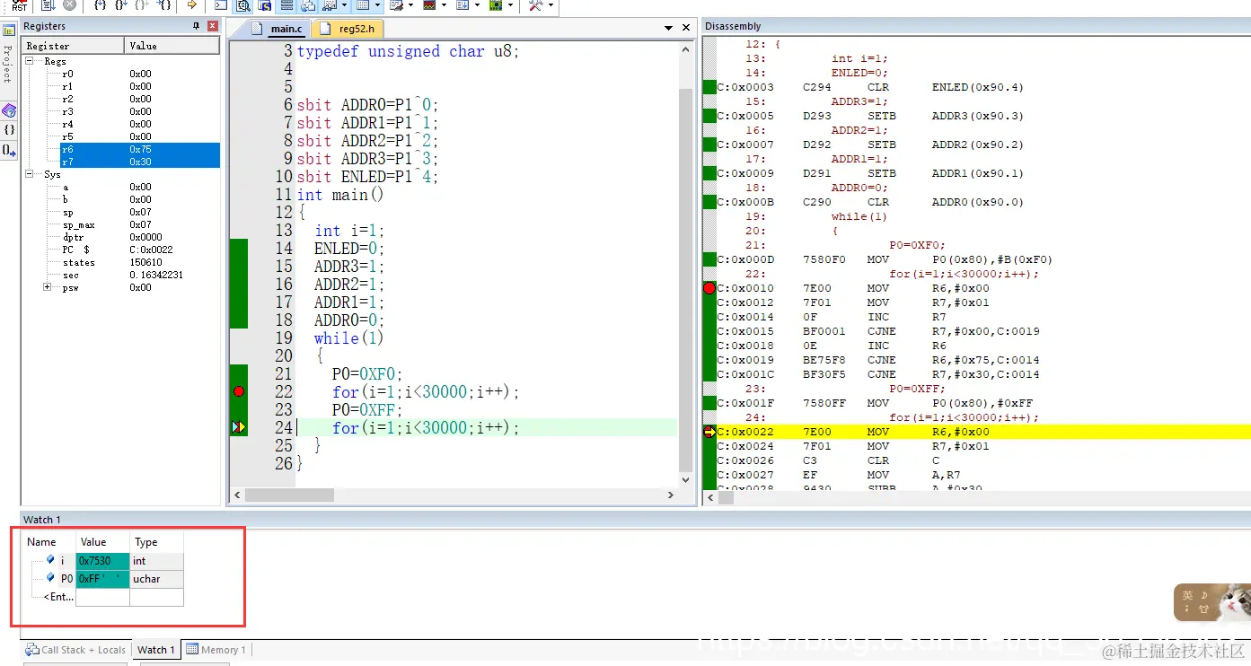Viewport: 1251px width, 666px height.
Task: Expand the psw register node
Action: point(47,287)
